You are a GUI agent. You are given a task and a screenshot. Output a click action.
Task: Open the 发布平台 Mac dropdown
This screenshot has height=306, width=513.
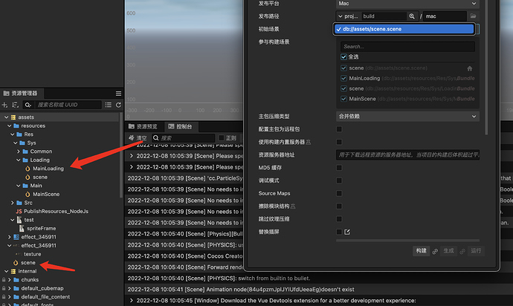coord(407,4)
